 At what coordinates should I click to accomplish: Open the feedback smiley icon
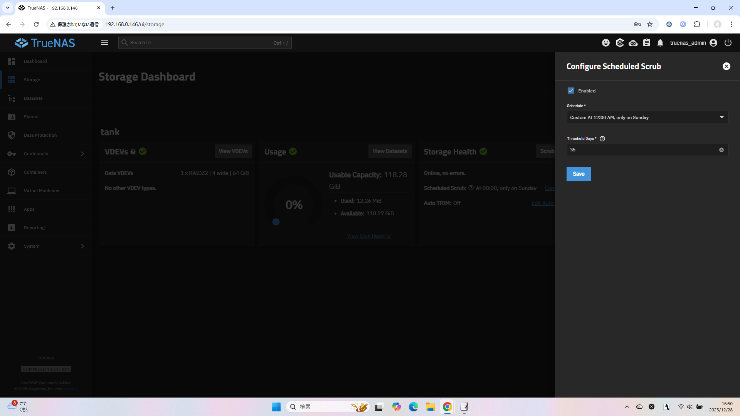tap(606, 43)
